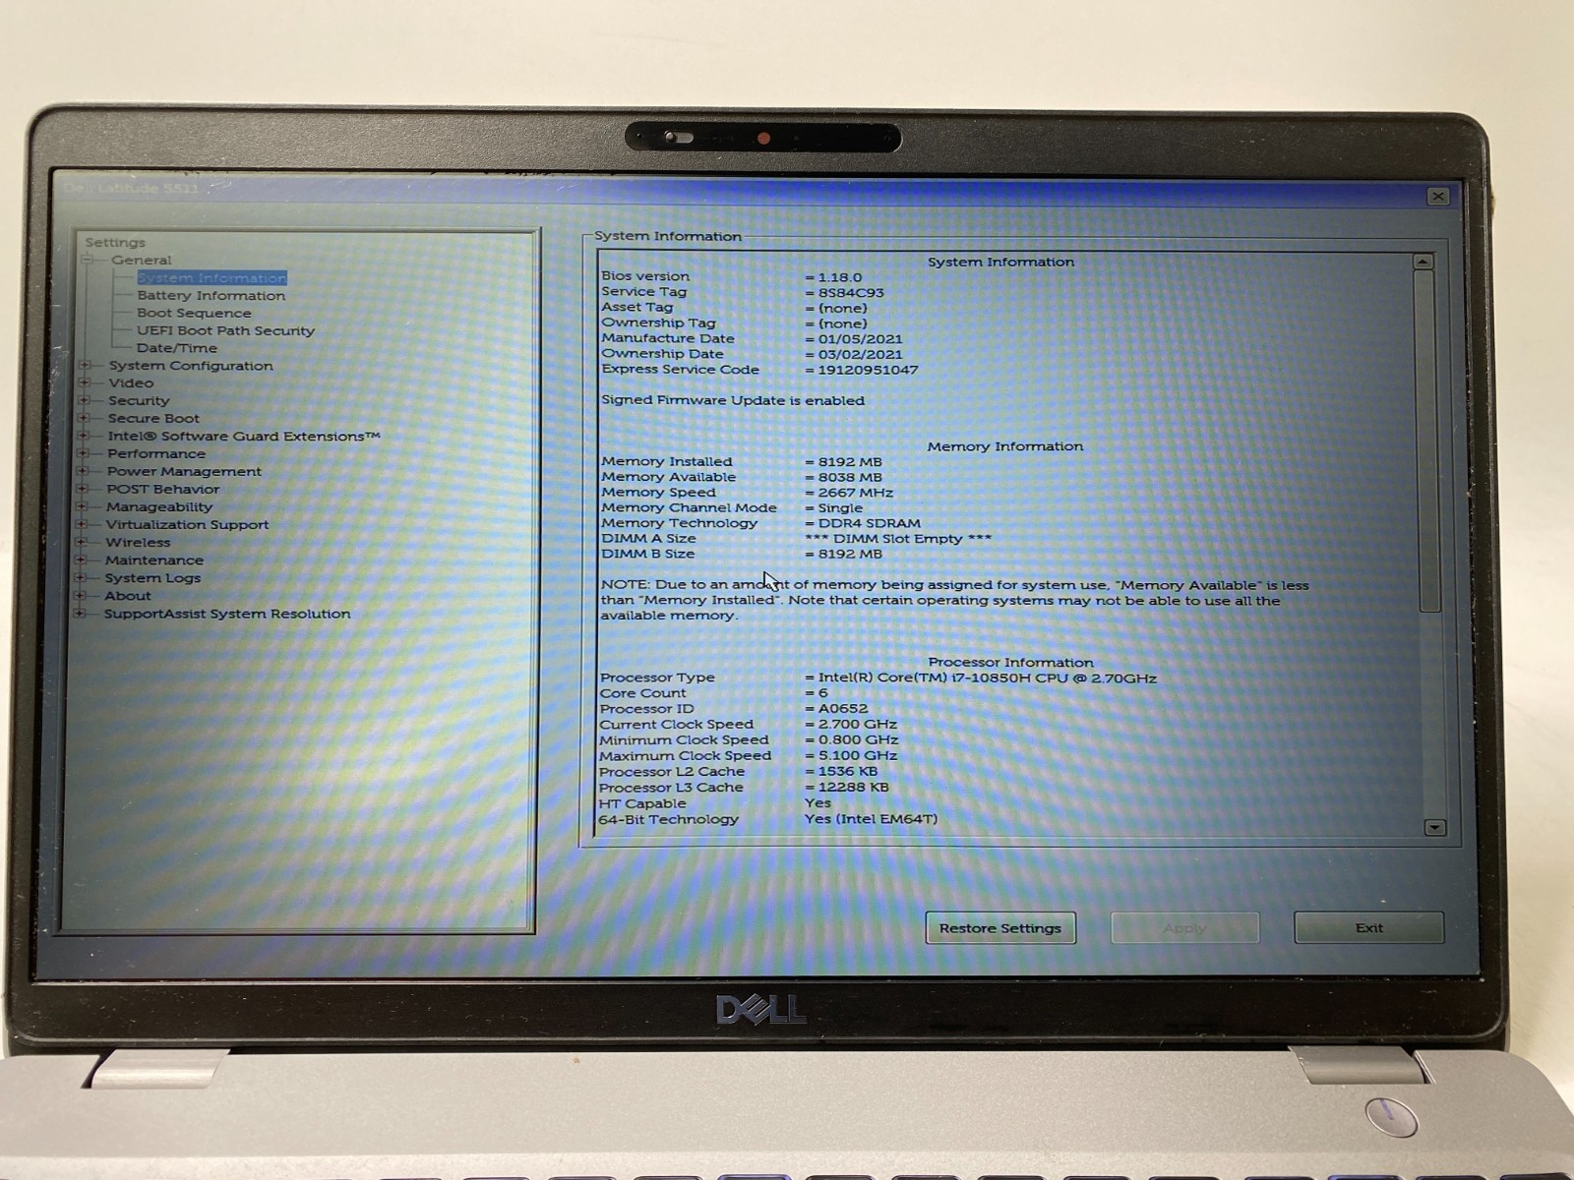Click the Exit button
Viewport: 1574px width, 1180px height.
[x=1368, y=927]
